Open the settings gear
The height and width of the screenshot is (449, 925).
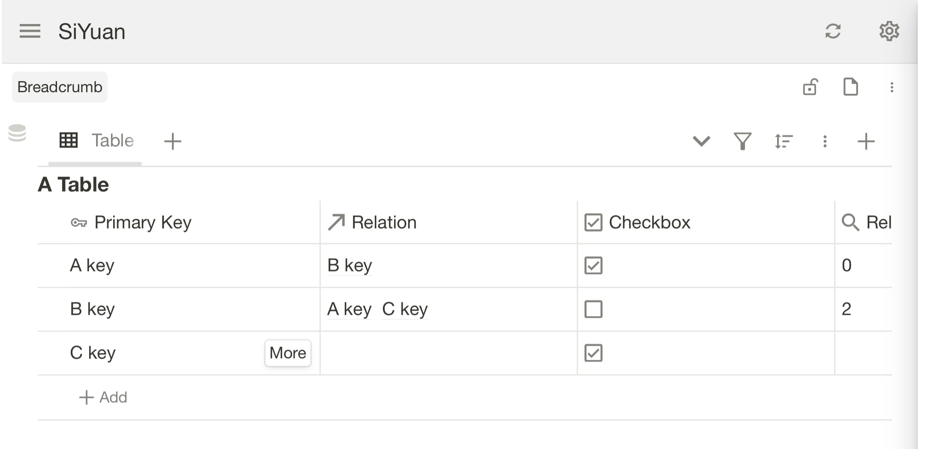[889, 31]
